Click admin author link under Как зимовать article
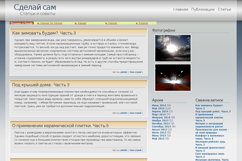Viewport: 242px width, 161px height. tap(124, 72)
